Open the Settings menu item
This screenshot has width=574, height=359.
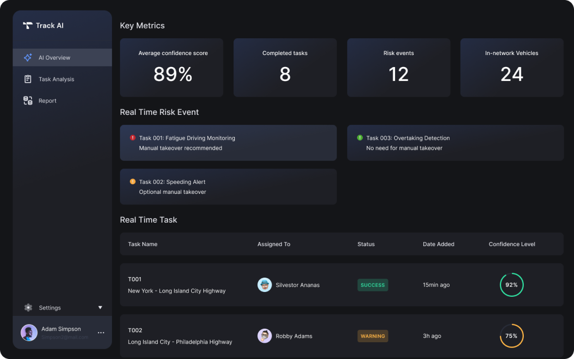[x=62, y=308]
